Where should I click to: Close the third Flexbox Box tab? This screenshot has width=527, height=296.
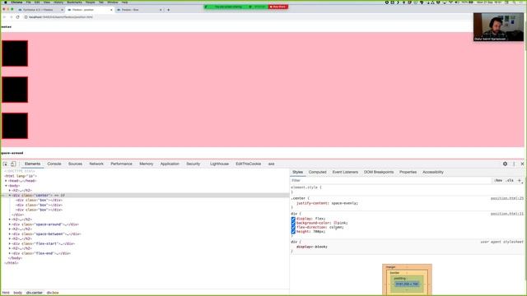pos(161,10)
